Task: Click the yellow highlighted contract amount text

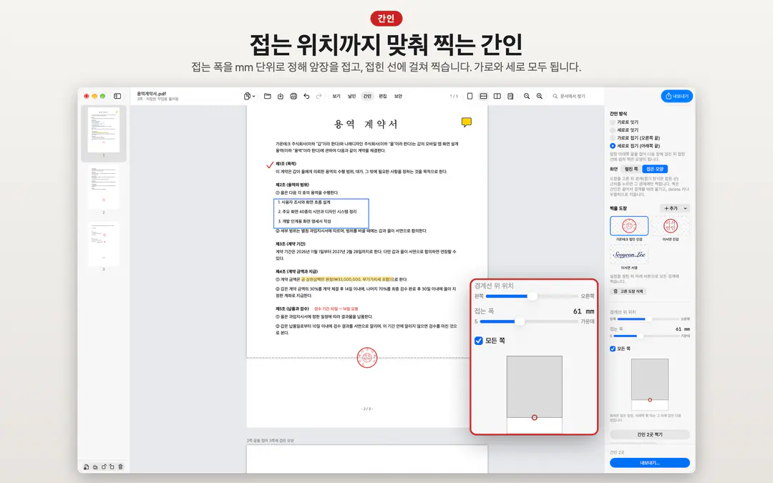Action: click(x=346, y=280)
